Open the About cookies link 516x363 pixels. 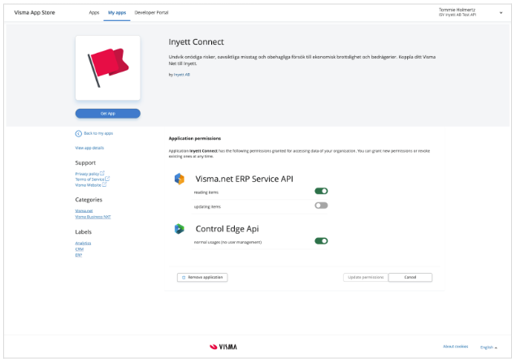click(x=455, y=347)
